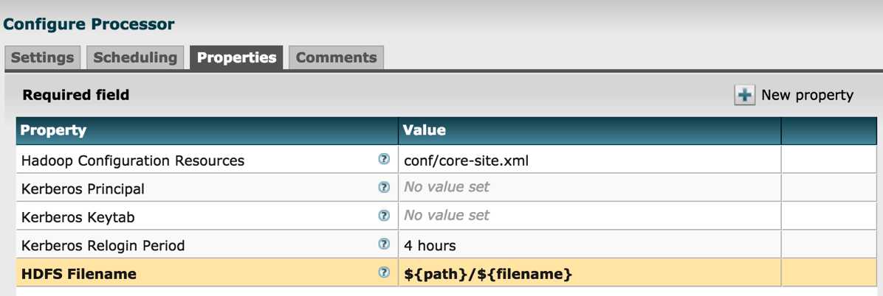Click the Property column header
This screenshot has width=883, height=296.
(x=207, y=131)
